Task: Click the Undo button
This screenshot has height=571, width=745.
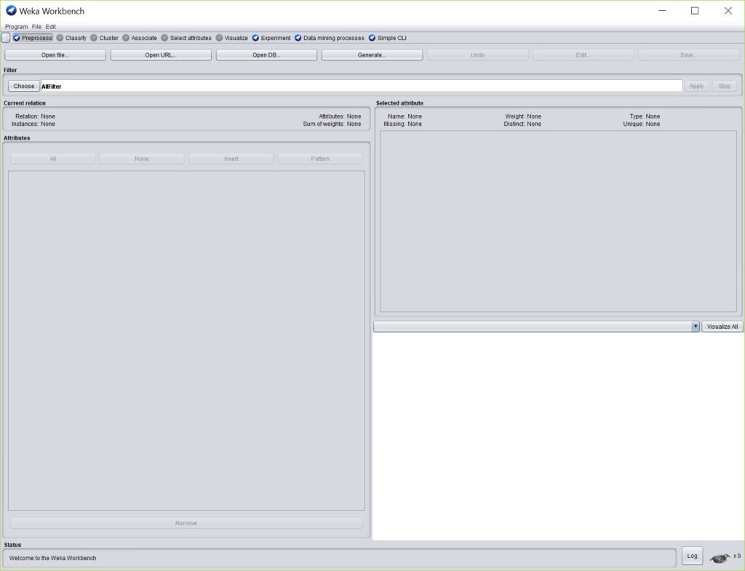Action: 477,55
